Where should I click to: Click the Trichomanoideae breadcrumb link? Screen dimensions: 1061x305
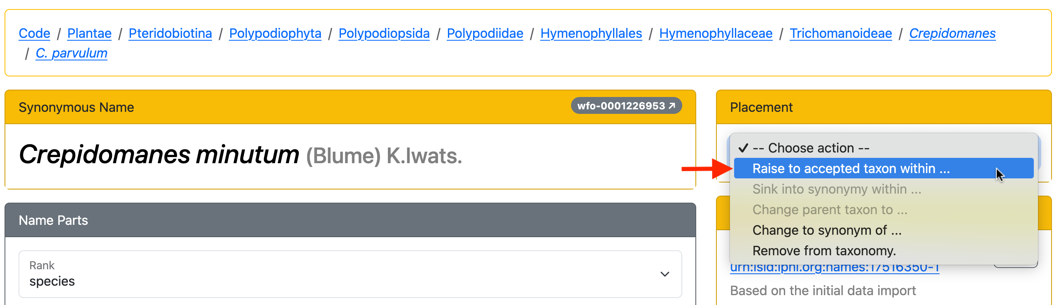coord(841,33)
